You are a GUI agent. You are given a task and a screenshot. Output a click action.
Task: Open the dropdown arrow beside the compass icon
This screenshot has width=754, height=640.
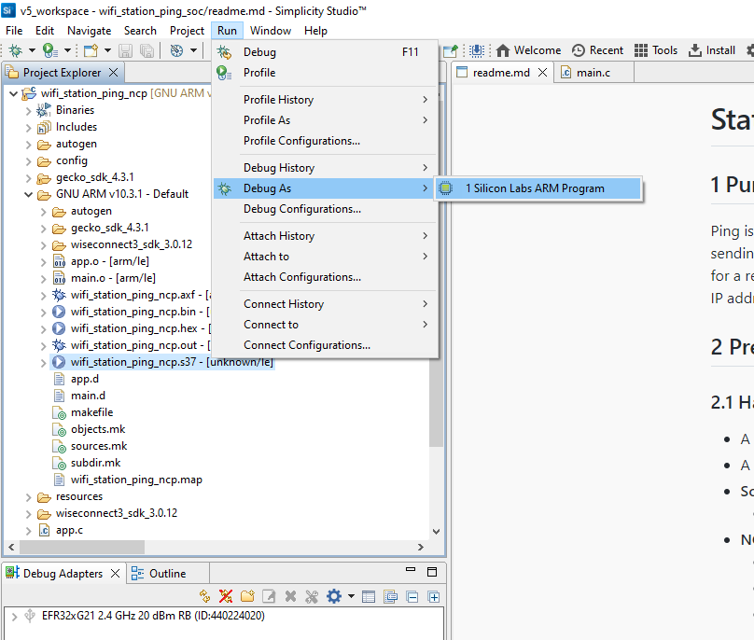pyautogui.click(x=193, y=50)
